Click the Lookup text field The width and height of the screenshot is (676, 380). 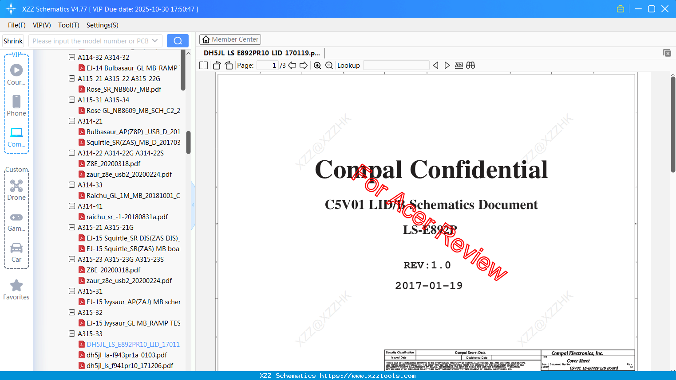click(396, 65)
